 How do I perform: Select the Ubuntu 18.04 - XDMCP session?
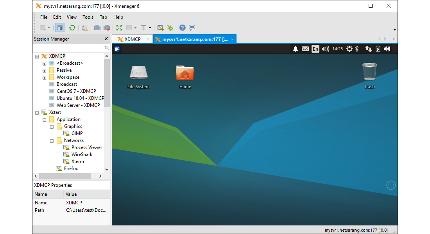click(80, 98)
